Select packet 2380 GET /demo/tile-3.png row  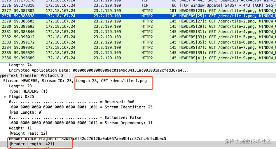[138, 27]
